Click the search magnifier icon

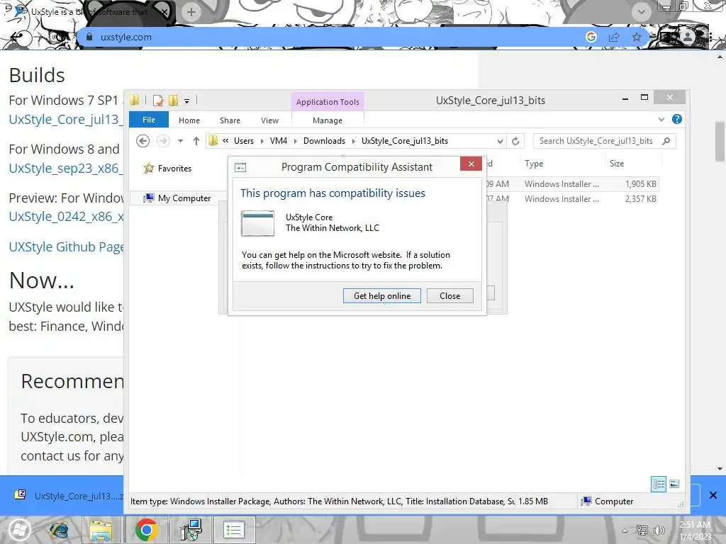666,141
